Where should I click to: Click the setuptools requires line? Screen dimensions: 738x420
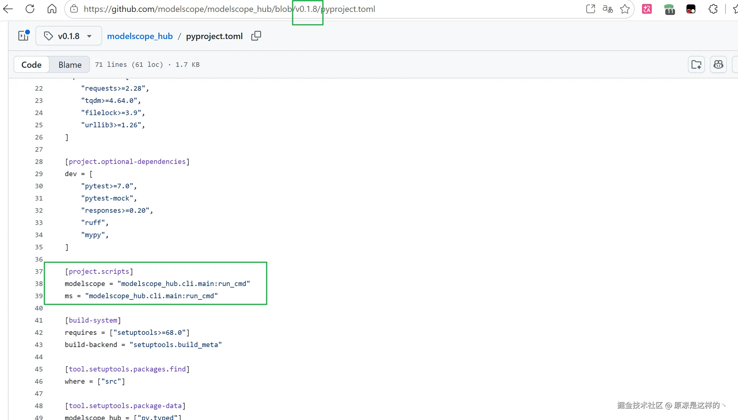127,332
